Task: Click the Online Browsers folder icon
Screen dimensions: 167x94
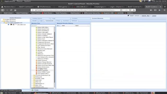Action: [x=4, y=19]
